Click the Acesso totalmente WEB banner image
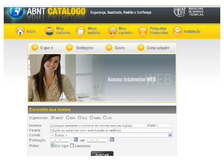Image resolution: width=224 pixels, height=168 pixels. point(102,78)
